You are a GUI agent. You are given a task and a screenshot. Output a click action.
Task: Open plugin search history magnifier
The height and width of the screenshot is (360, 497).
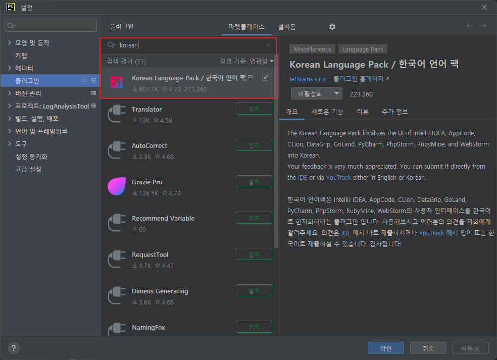[111, 45]
